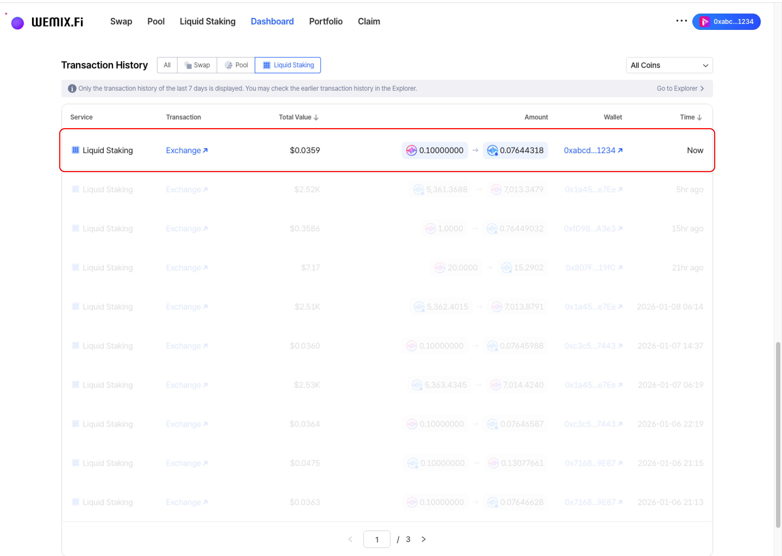Sort by Time arrow icon

pyautogui.click(x=699, y=118)
